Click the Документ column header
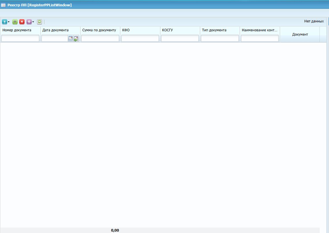 pos(300,34)
